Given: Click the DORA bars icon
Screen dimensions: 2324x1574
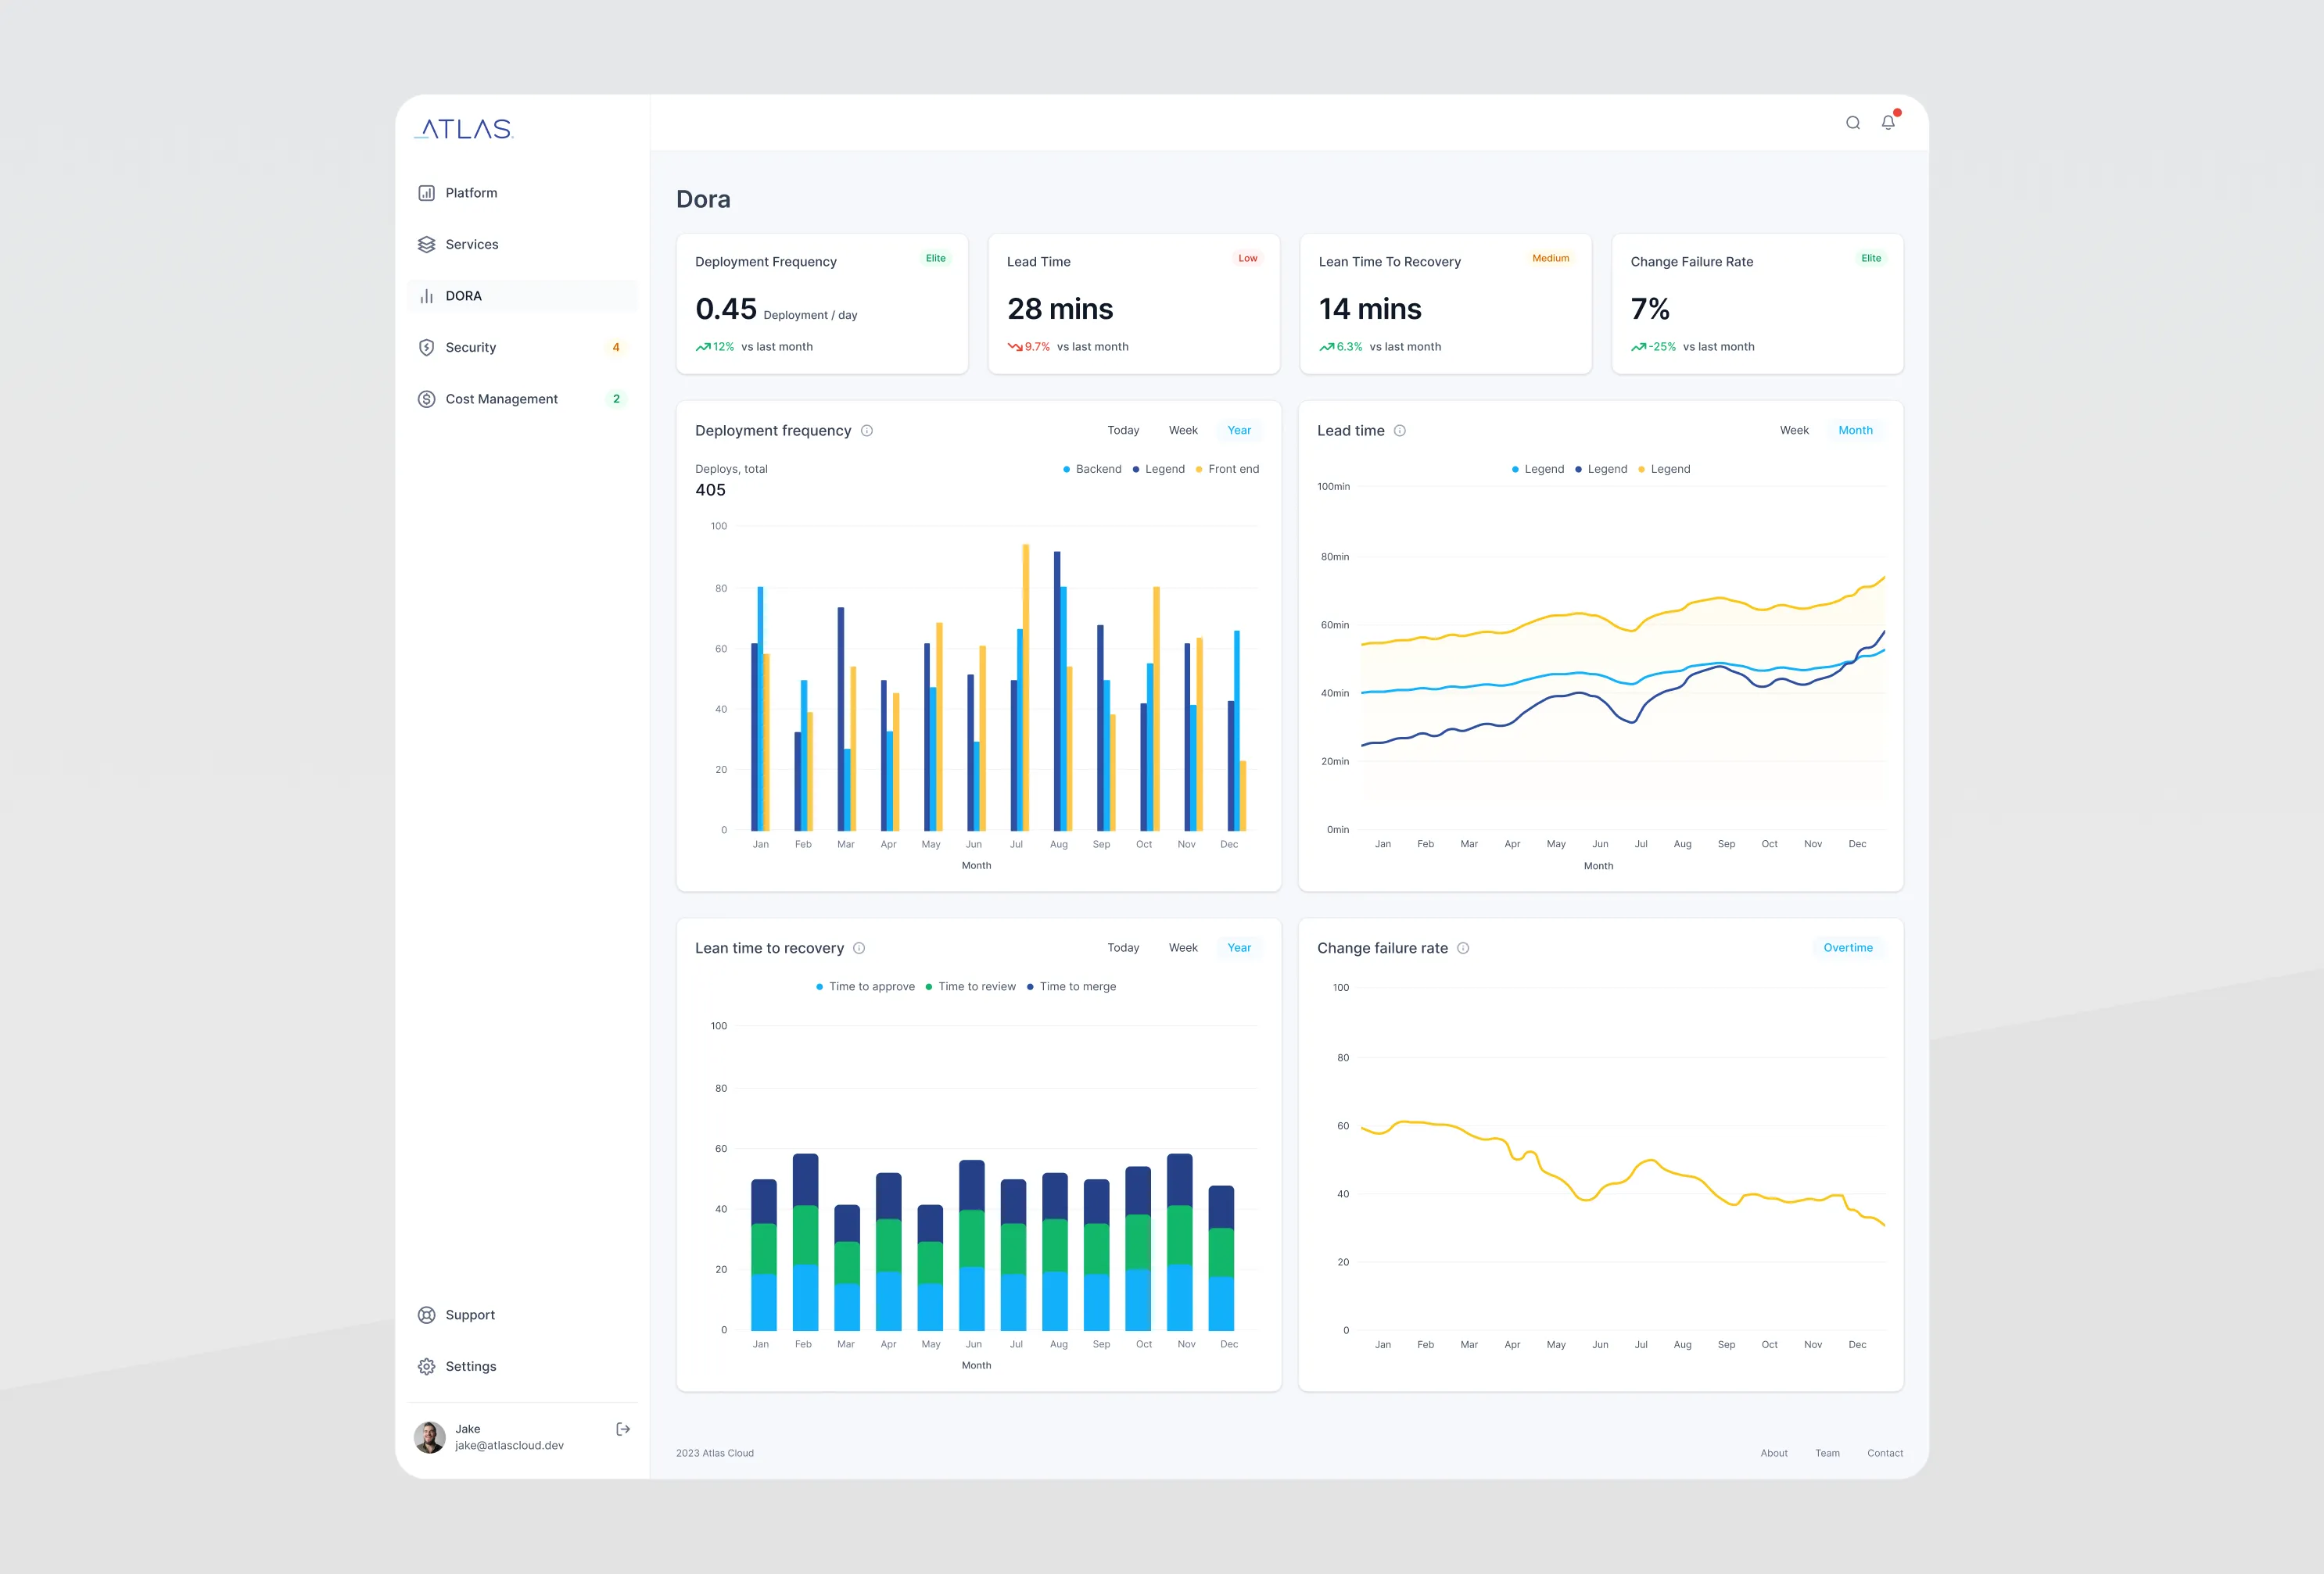Looking at the screenshot, I should pos(426,296).
